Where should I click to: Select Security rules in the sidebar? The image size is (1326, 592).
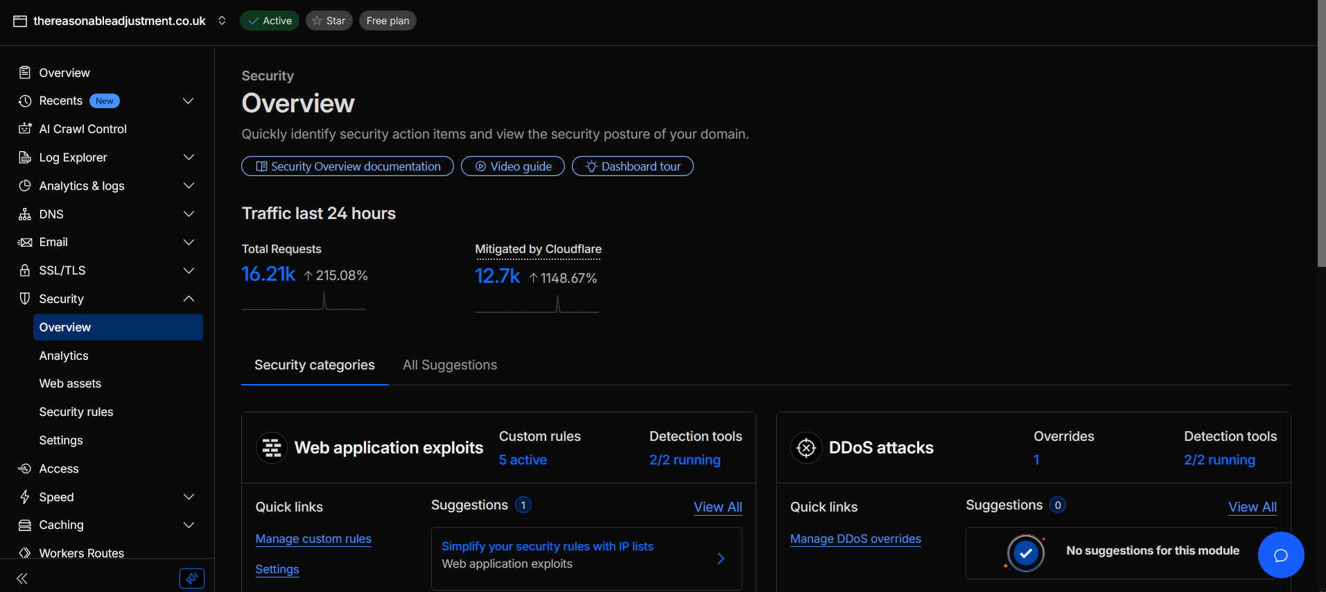[x=76, y=412]
